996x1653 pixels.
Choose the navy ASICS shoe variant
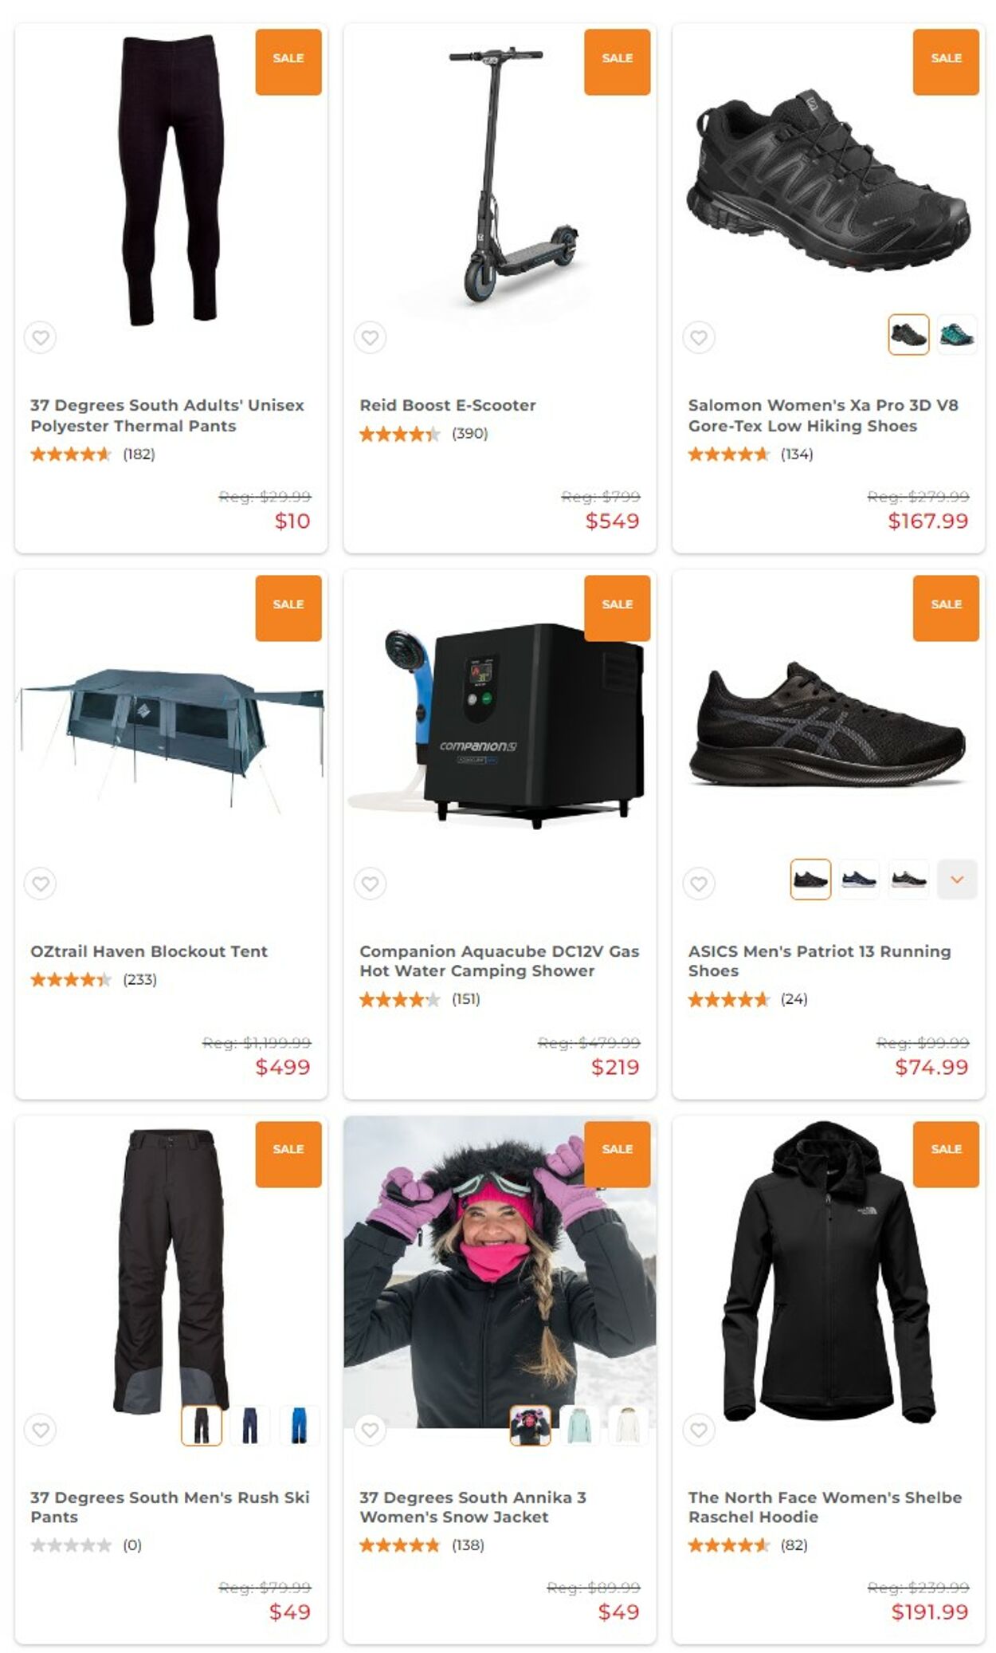point(859,880)
